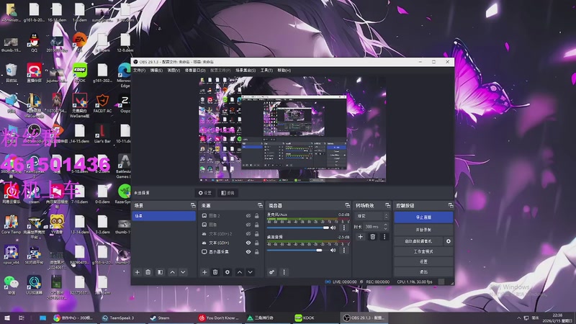Toggle the lock on the 图像 2 source
The width and height of the screenshot is (576, 324).
257,215
